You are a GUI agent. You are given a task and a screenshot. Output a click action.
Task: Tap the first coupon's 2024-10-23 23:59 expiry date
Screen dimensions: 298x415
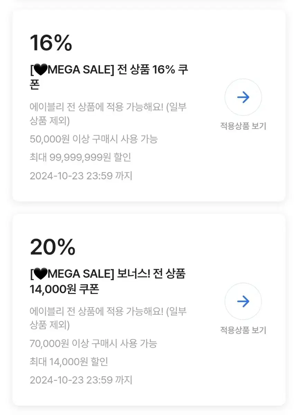tap(81, 176)
